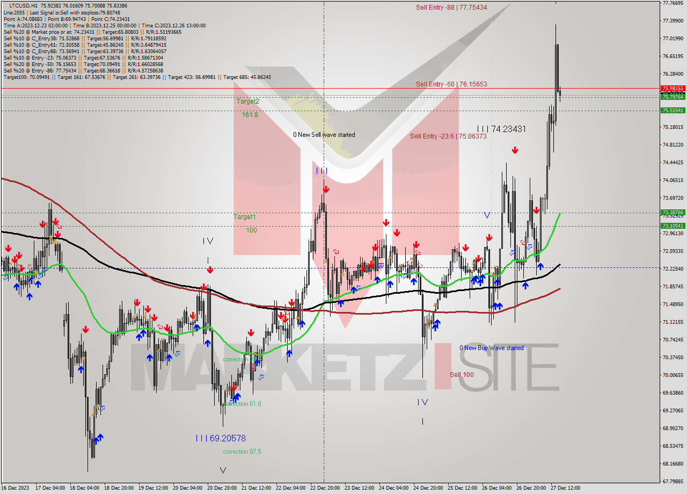This screenshot has width=687, height=494.
Task: Click the 'Sell %10 @ C_Entry61' line
Action: point(85,45)
